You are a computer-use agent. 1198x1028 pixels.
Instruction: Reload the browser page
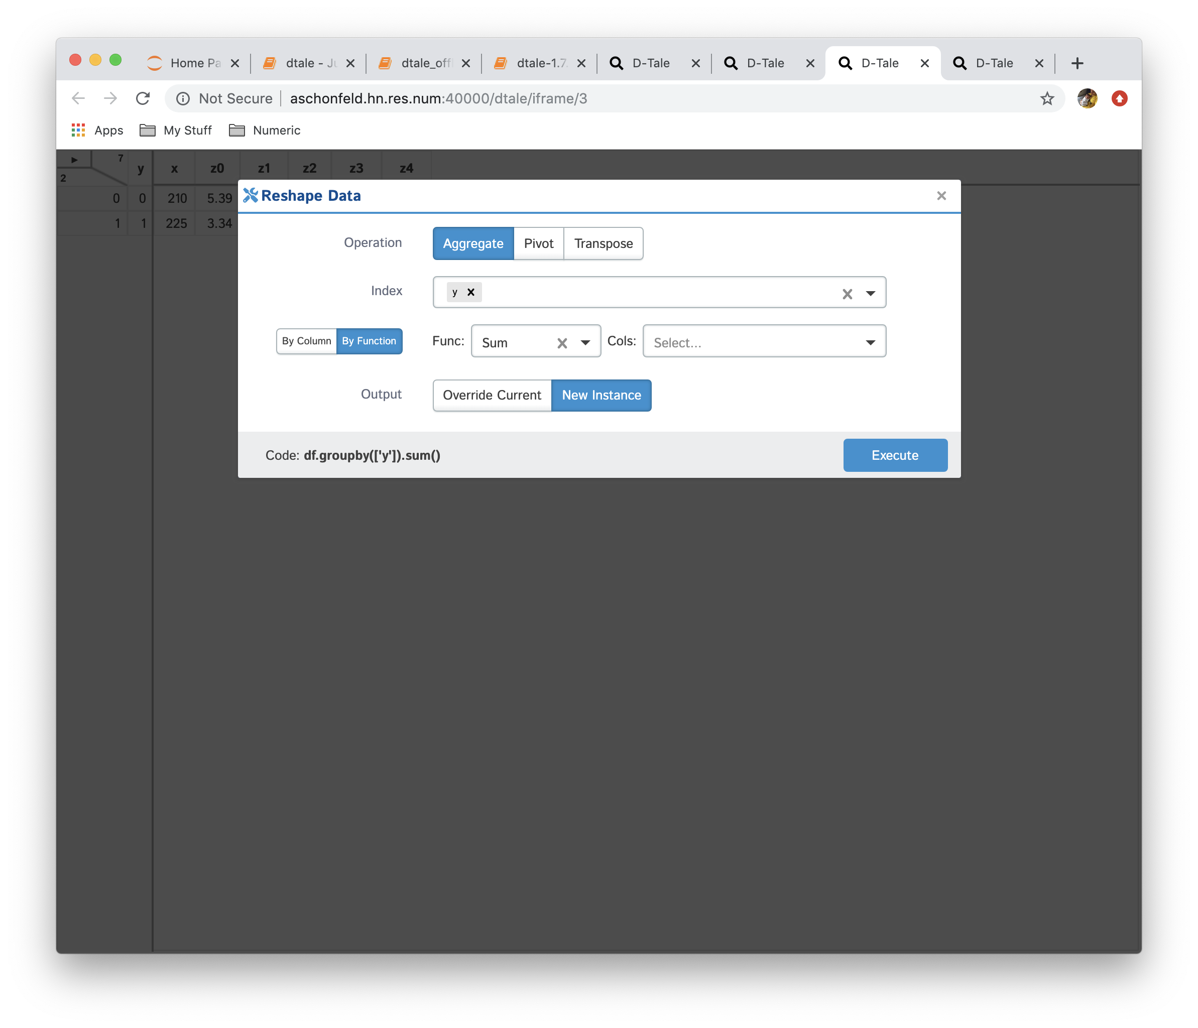click(143, 99)
